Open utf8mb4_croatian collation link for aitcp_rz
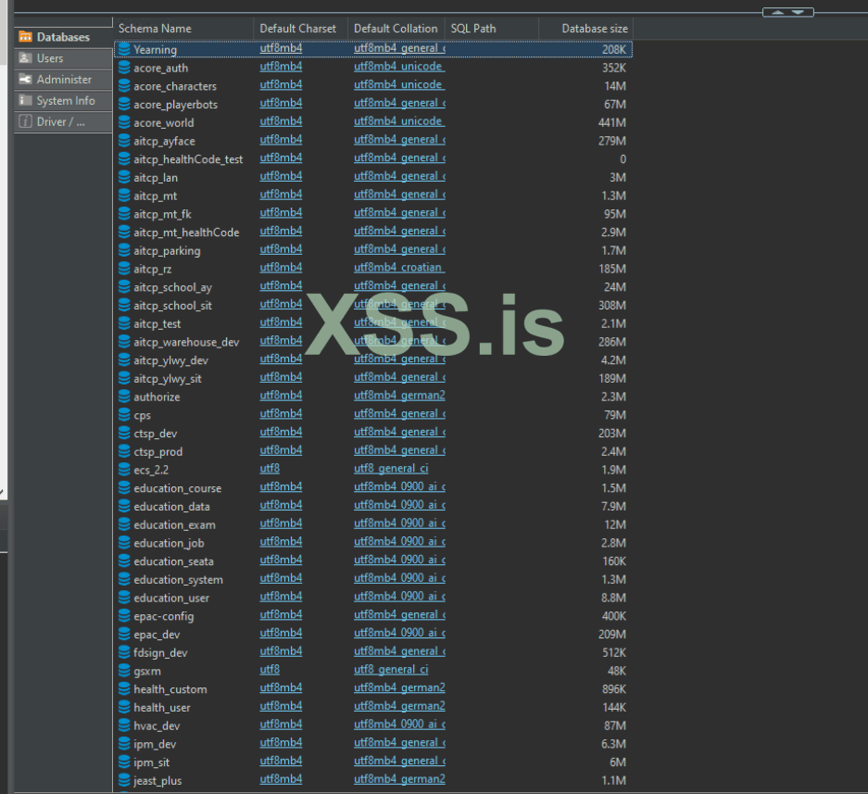 tap(398, 268)
